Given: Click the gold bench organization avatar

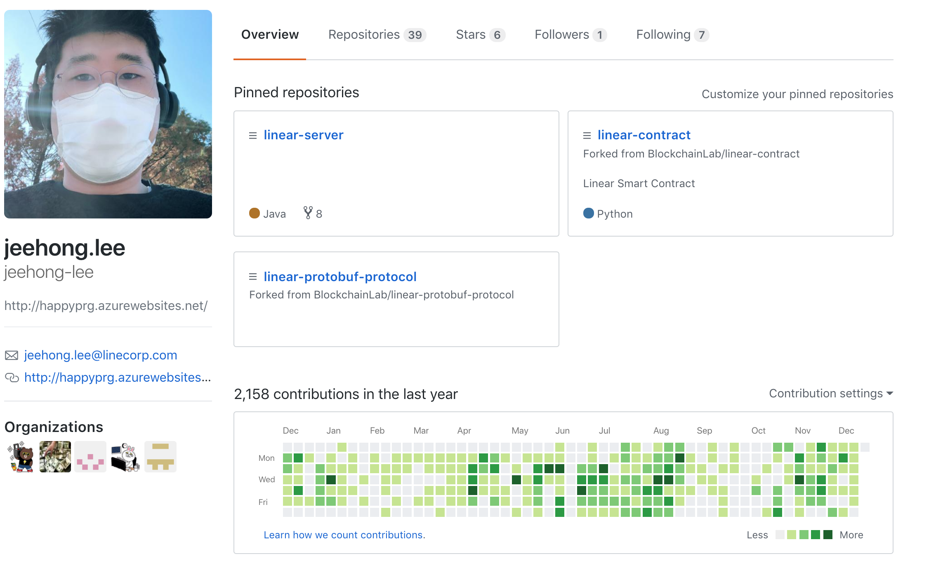Looking at the screenshot, I should coord(160,456).
